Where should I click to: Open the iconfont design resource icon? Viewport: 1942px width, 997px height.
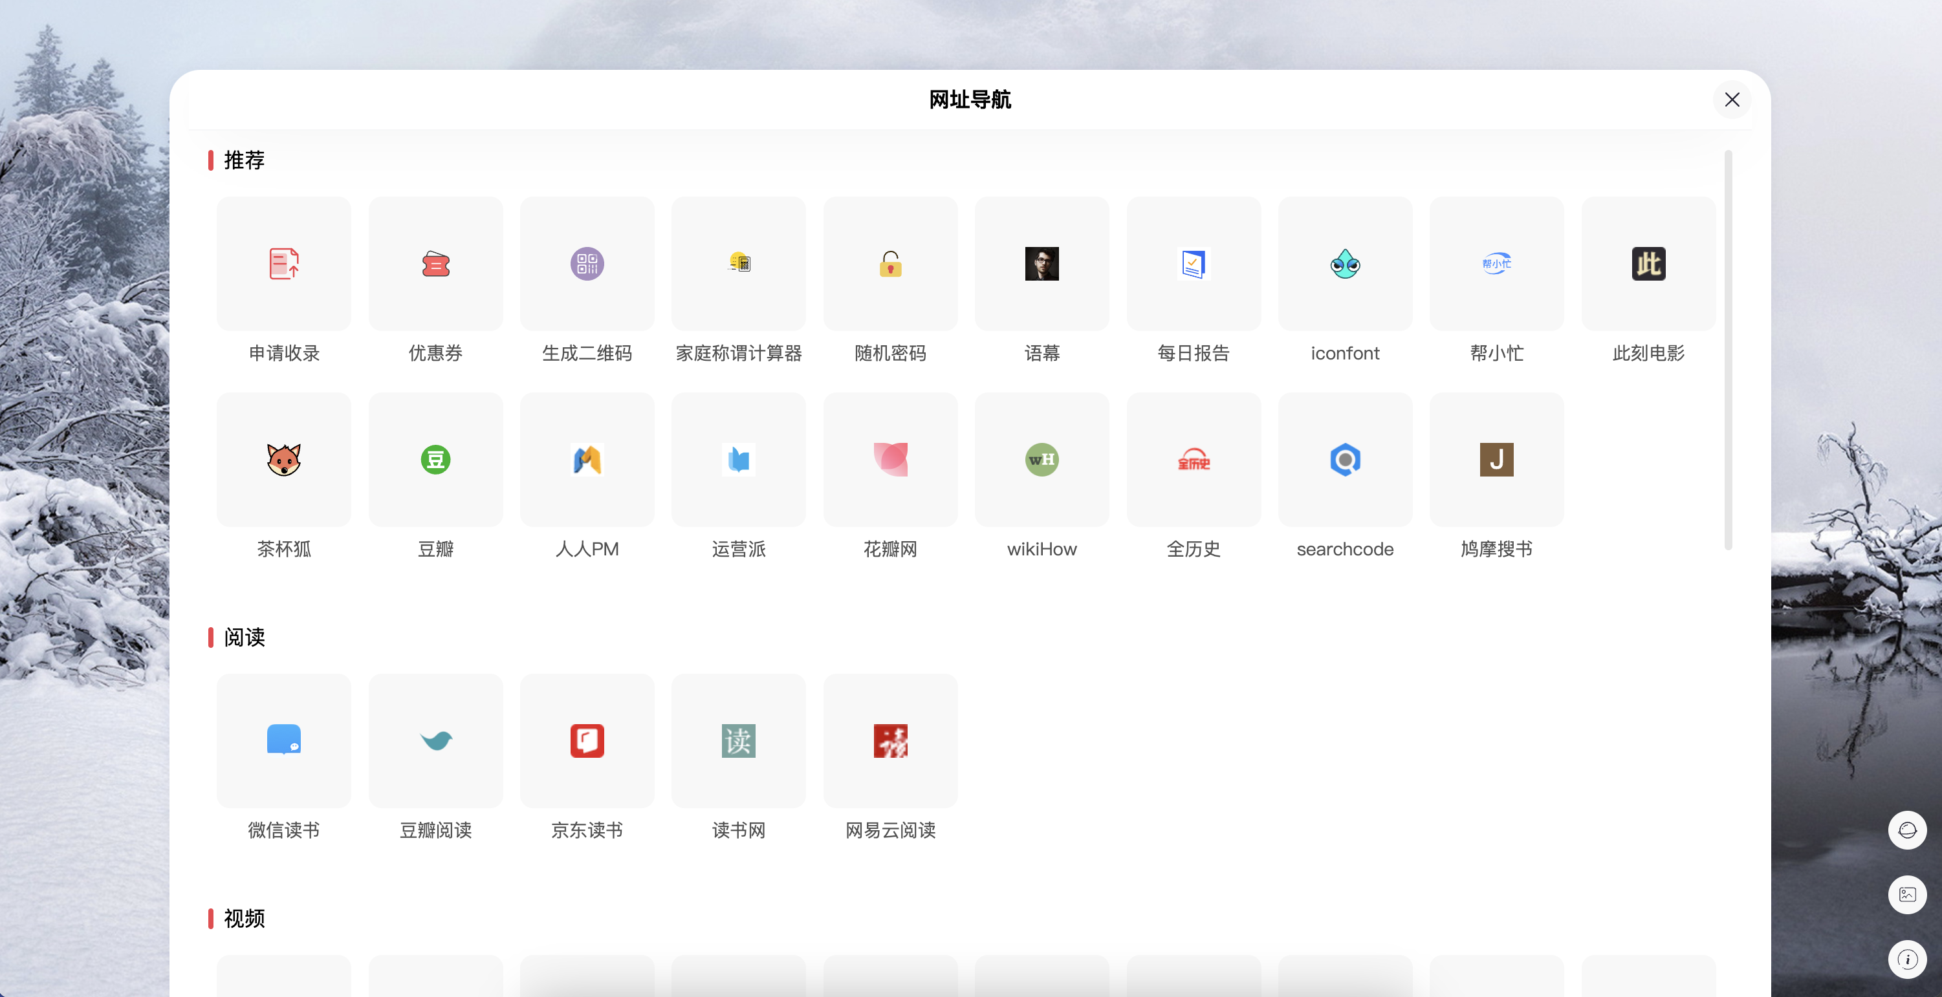(1345, 264)
